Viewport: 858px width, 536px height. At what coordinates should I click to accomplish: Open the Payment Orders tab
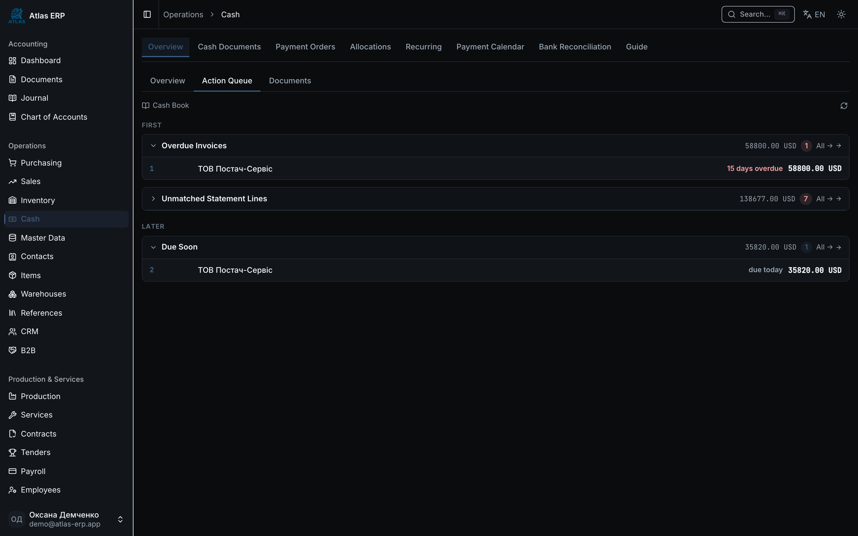305,47
